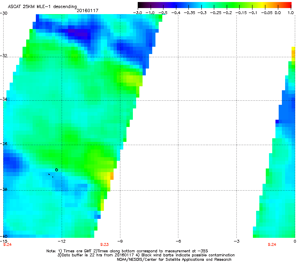The image size is (298, 262).
Task: Click the 'ASCAT 25KM MLE-1 descending' title
Action: click(x=42, y=7)
